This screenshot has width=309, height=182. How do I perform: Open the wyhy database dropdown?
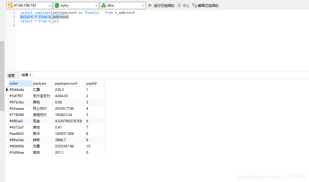97,5
